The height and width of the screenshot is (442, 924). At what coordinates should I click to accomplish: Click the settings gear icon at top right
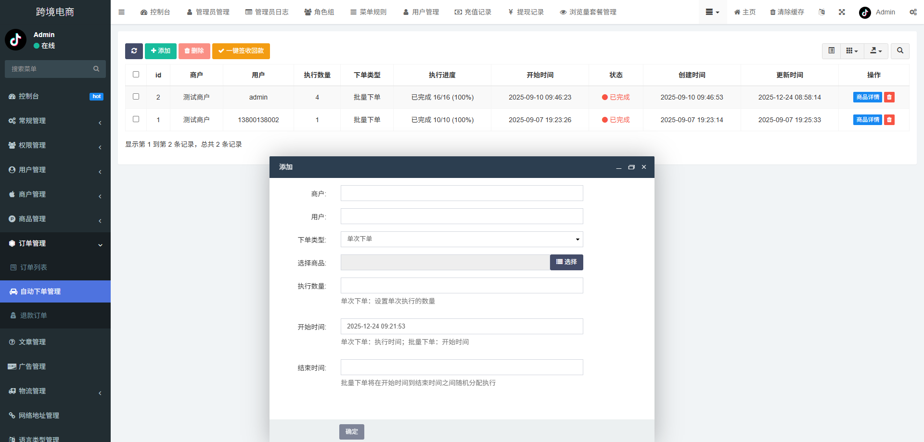pos(913,12)
